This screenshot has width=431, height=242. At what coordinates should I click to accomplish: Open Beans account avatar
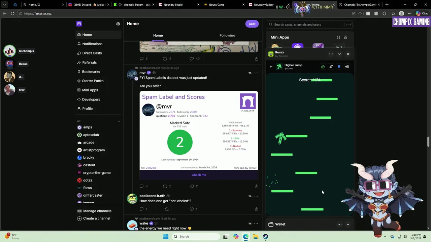[x=9, y=64]
